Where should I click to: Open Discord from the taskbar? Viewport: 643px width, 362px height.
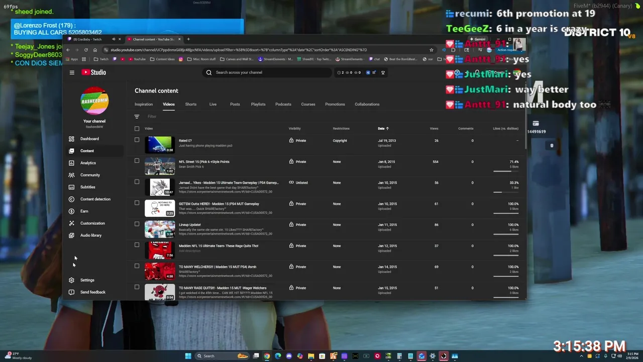[289, 356]
